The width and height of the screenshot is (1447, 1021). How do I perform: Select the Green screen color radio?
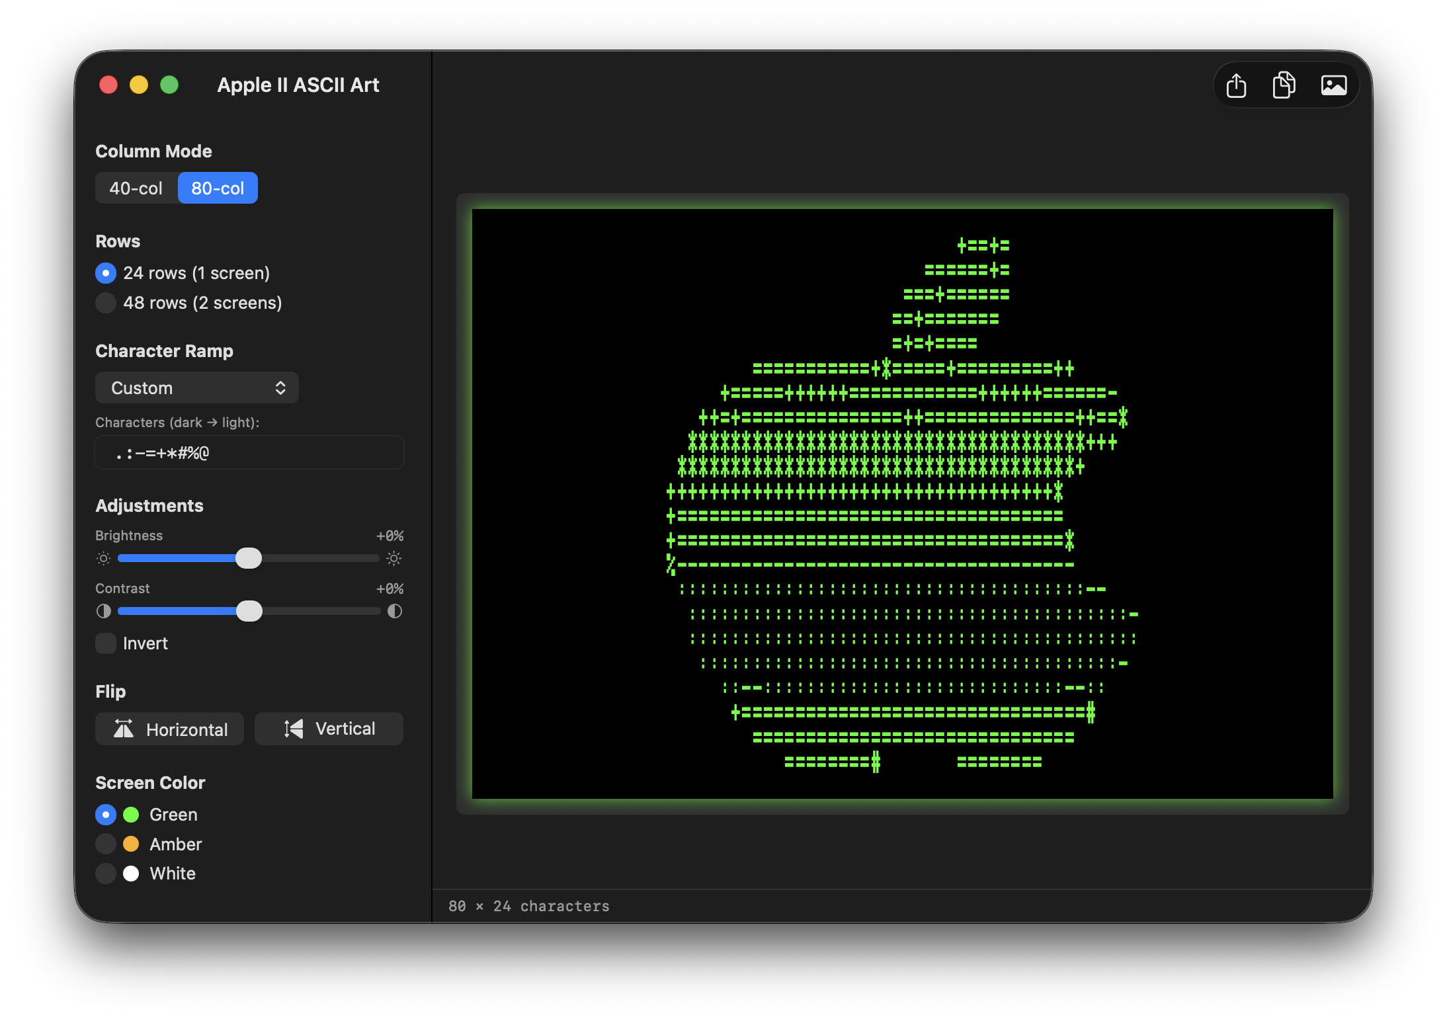[106, 815]
